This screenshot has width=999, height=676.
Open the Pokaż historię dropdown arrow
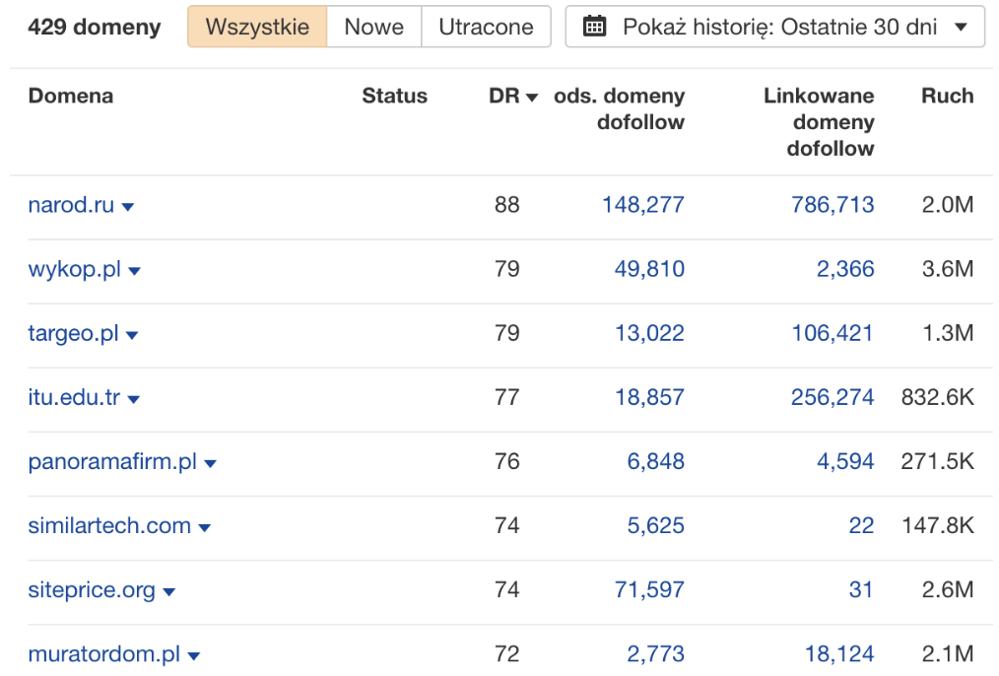(x=961, y=28)
